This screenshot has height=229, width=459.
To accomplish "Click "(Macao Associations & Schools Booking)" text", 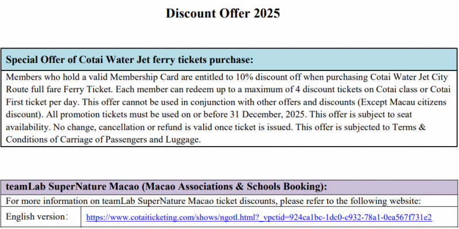I will (x=234, y=187).
